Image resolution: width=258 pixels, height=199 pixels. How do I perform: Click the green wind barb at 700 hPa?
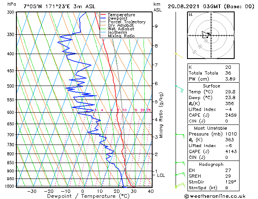pyautogui.click(x=180, y=134)
